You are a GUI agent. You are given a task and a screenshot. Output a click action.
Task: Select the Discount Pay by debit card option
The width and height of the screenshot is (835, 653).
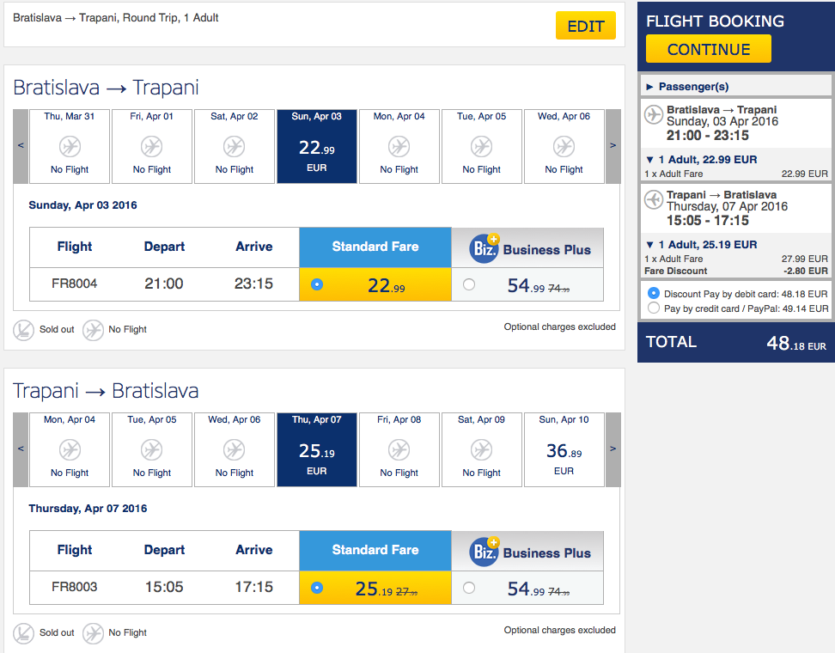(654, 294)
